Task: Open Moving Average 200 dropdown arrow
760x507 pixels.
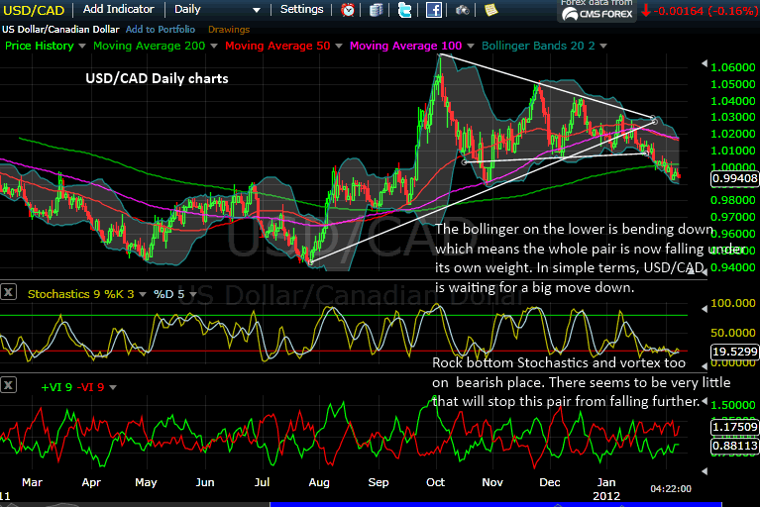Action: point(215,47)
